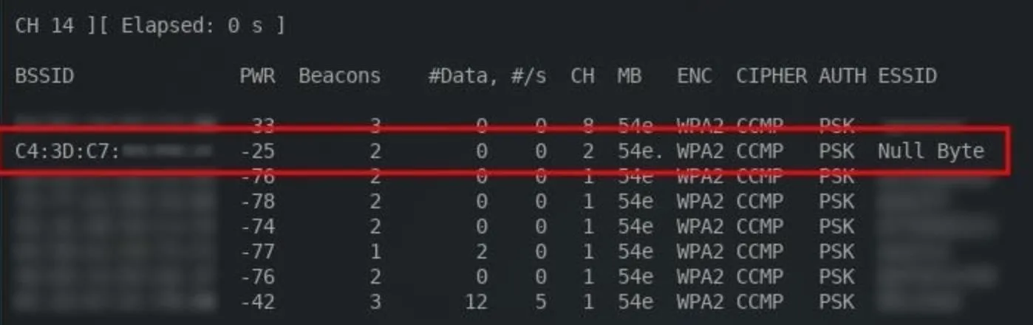Click the MB column header
The height and width of the screenshot is (325, 1033).
630,75
